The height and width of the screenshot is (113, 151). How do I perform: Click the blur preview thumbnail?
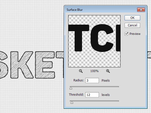(x=94, y=41)
